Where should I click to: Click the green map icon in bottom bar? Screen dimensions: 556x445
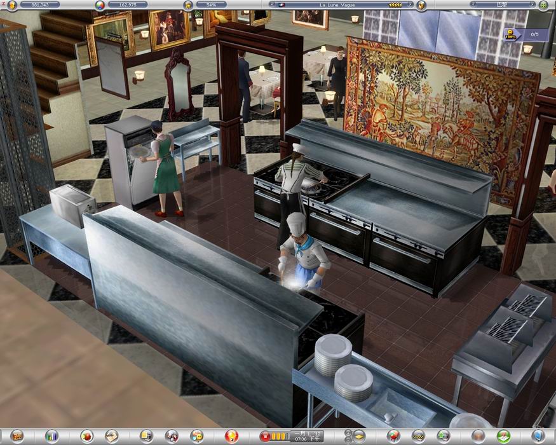click(503, 436)
